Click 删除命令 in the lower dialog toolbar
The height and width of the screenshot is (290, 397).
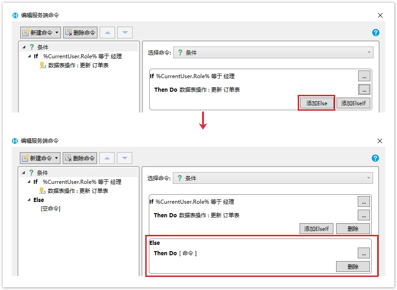pyautogui.click(x=80, y=158)
